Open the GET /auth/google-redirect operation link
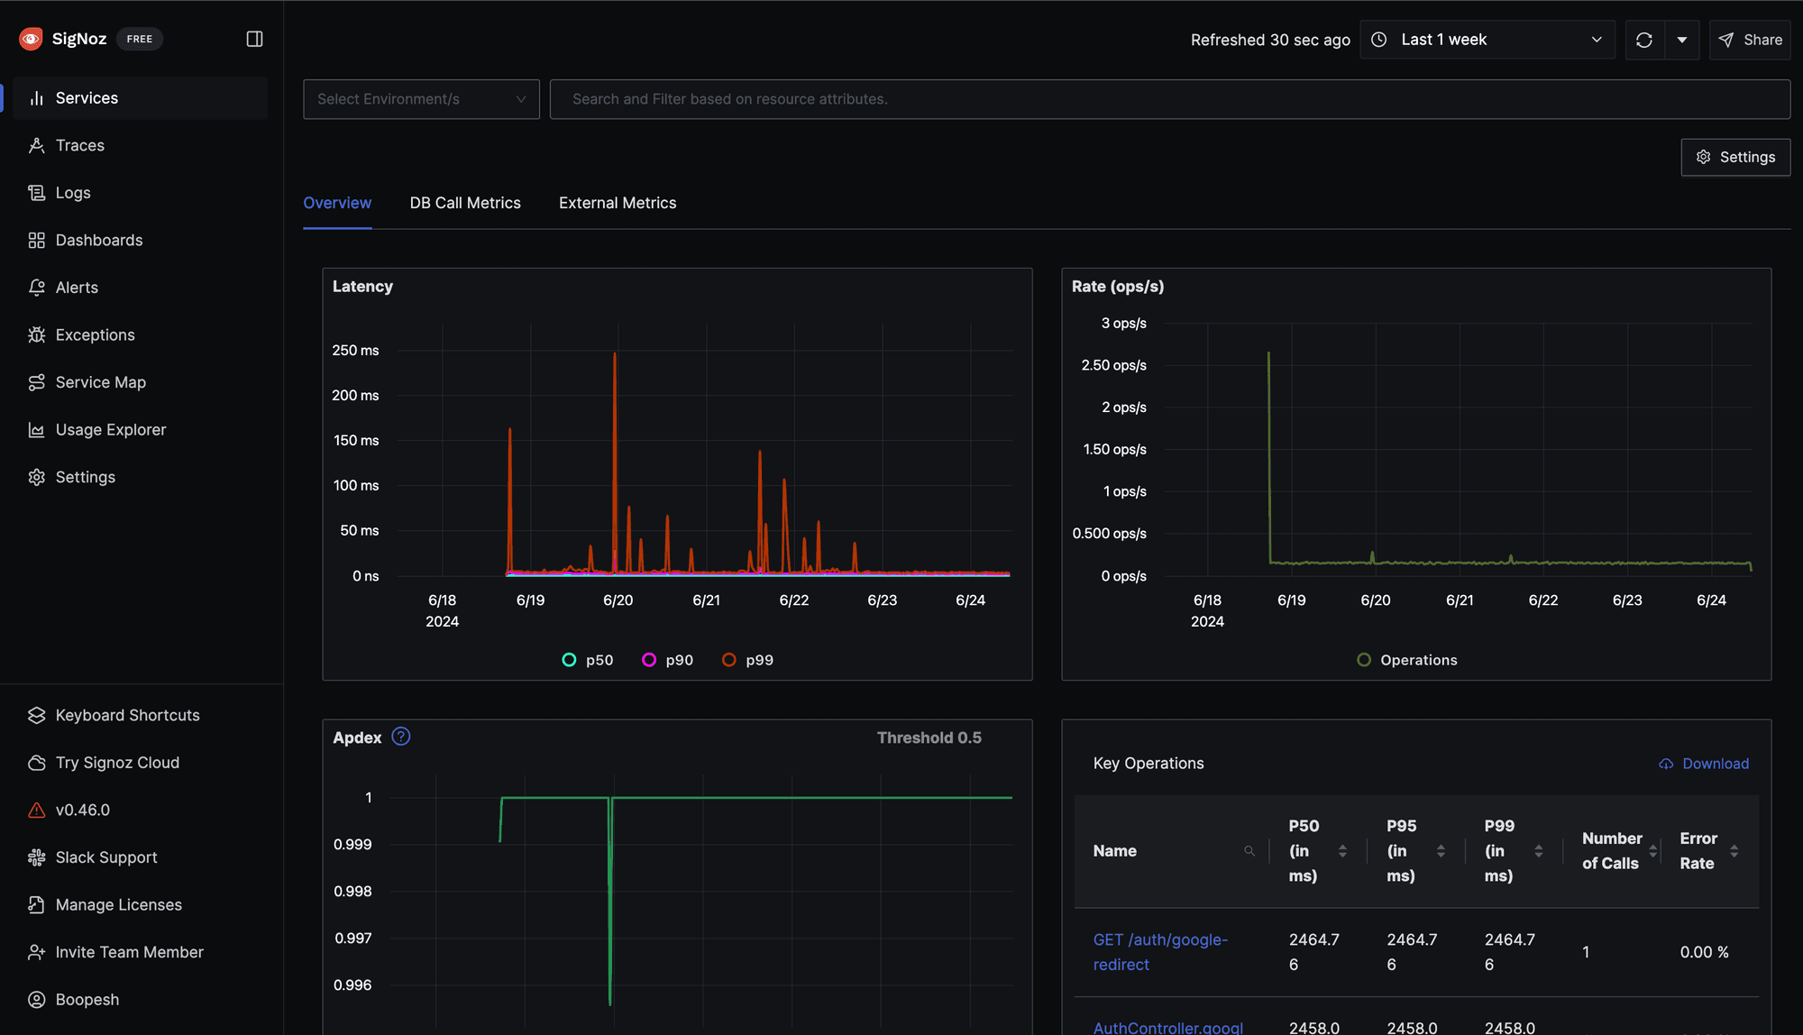 (1160, 952)
